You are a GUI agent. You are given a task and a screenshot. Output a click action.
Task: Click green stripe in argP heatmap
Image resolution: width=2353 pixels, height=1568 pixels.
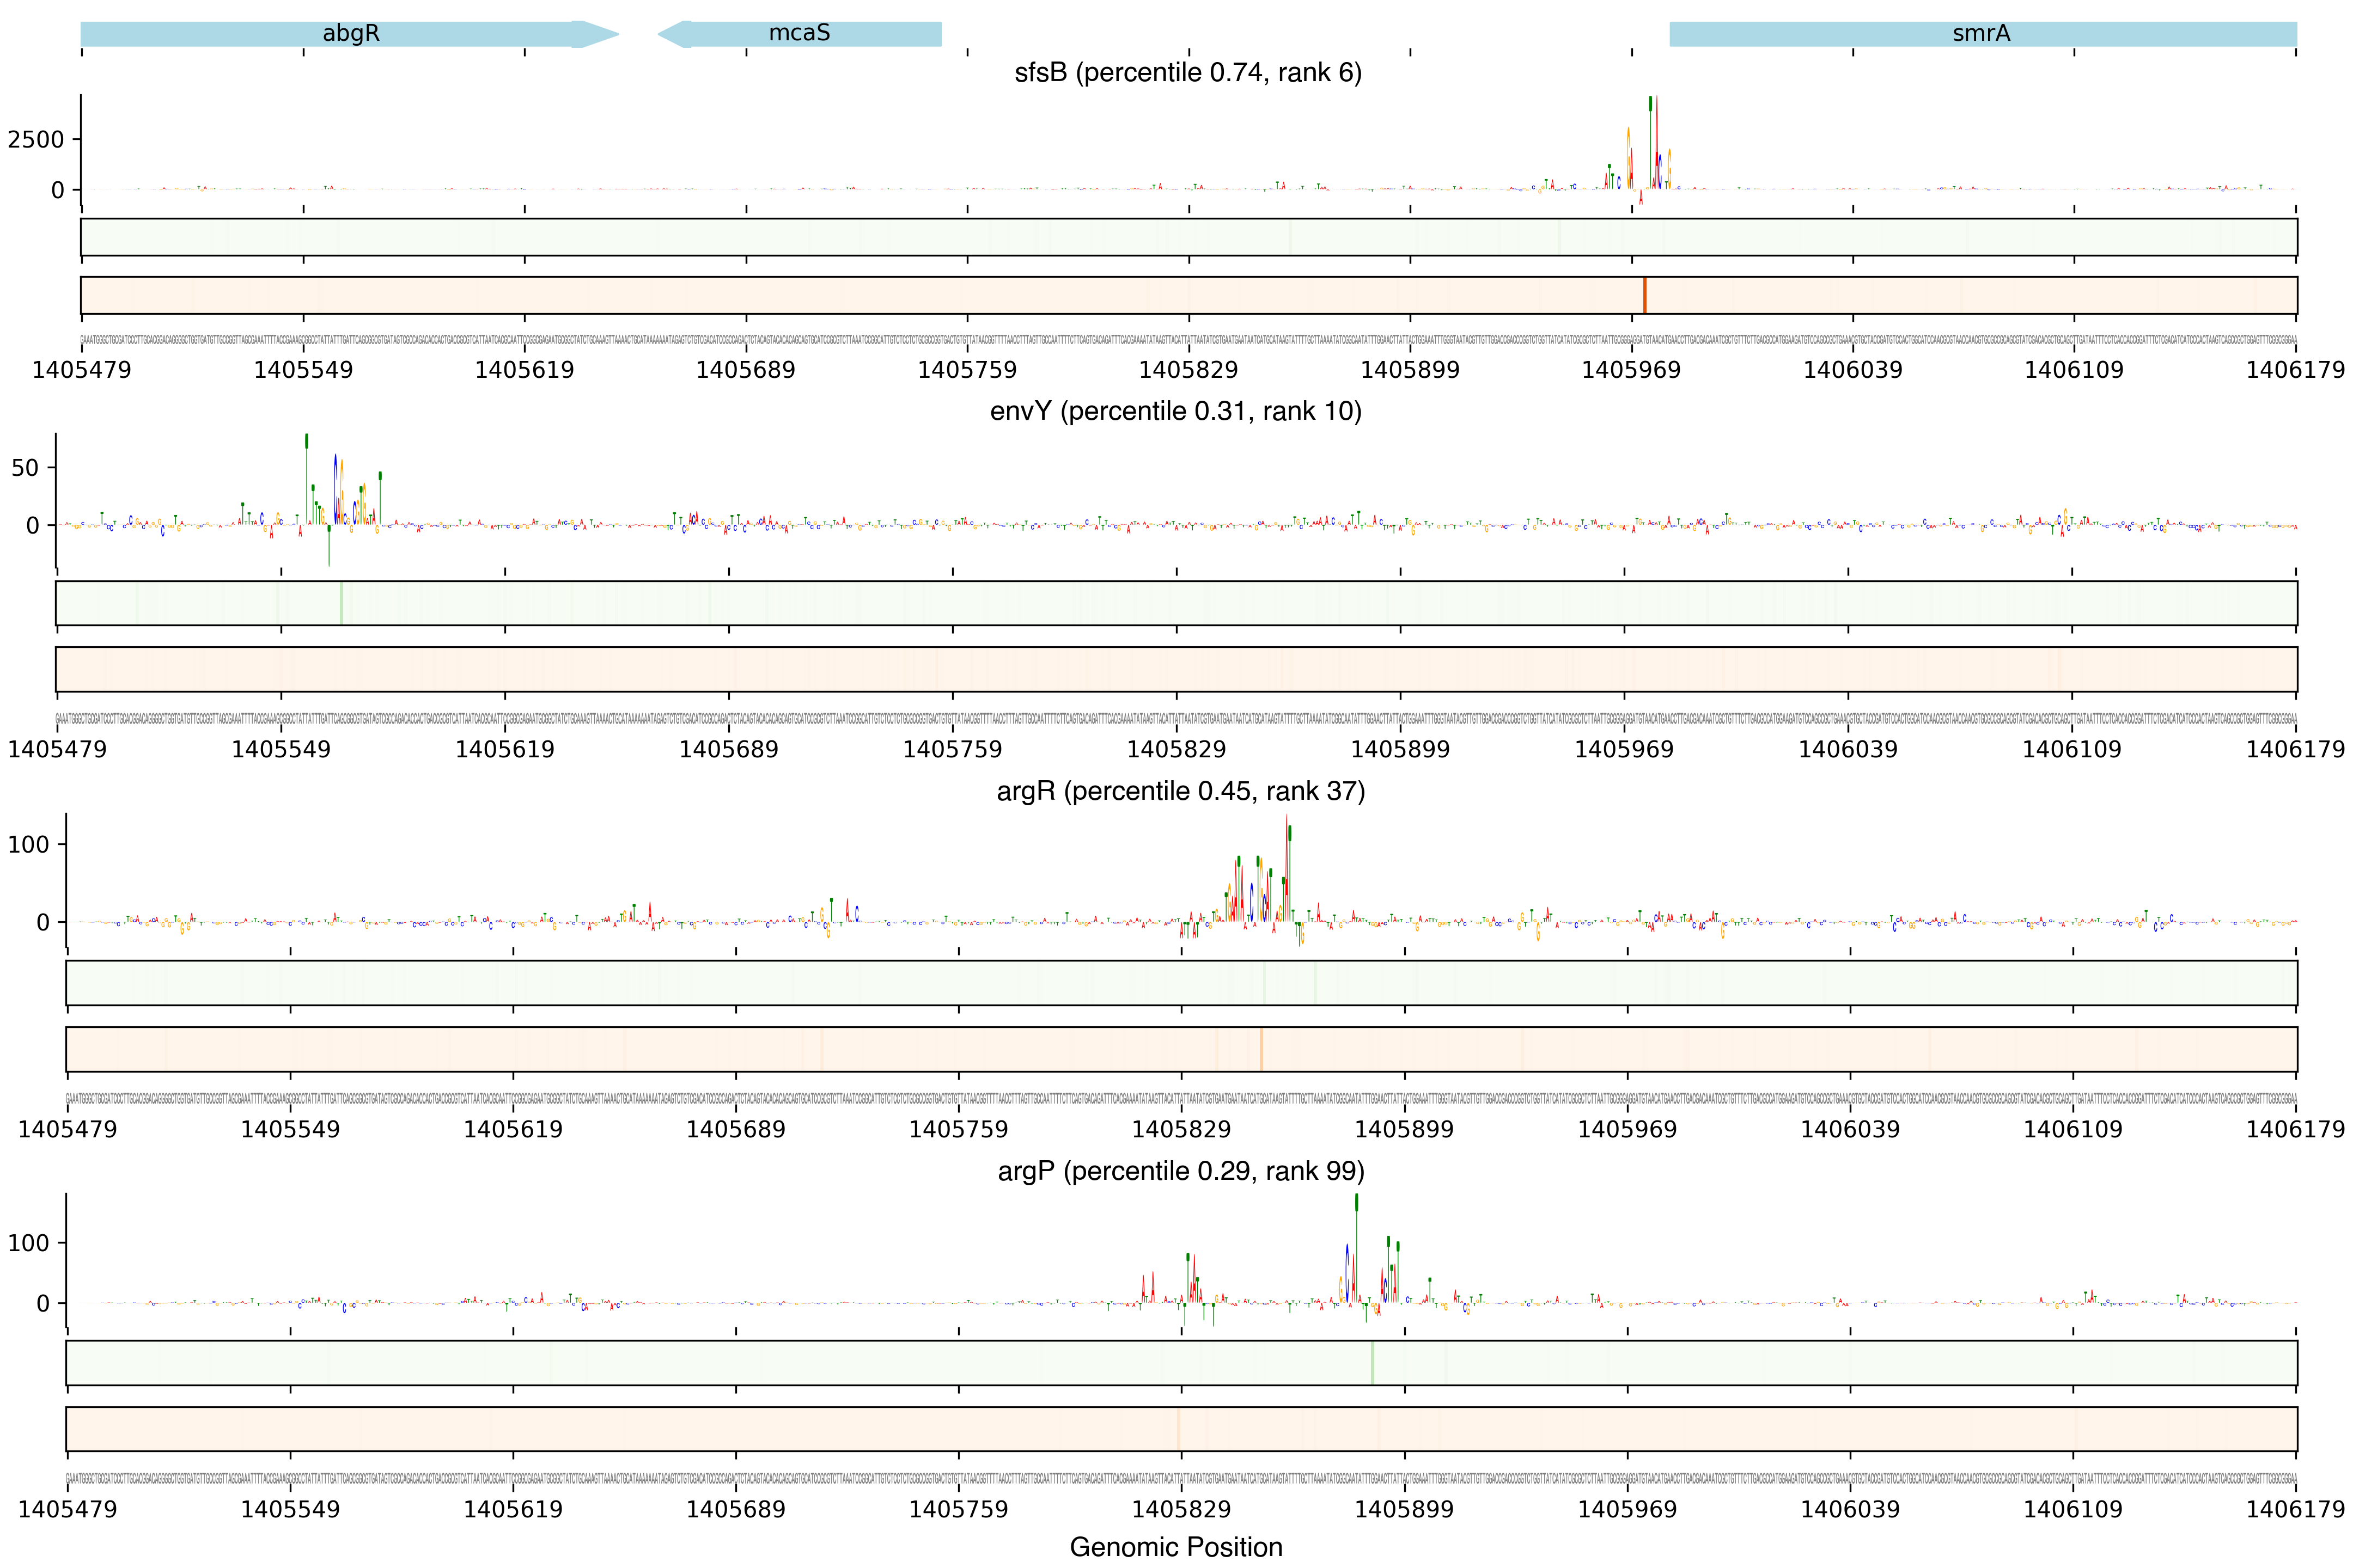[x=1371, y=1363]
